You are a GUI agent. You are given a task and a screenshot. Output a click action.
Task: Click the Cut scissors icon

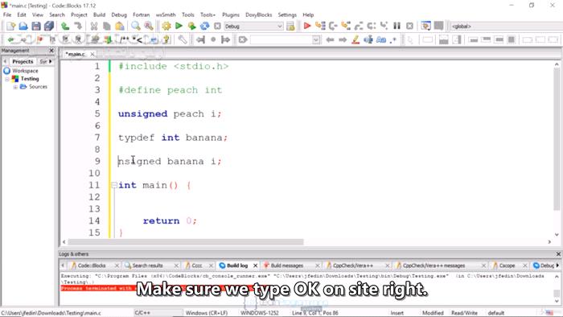pyautogui.click(x=94, y=26)
